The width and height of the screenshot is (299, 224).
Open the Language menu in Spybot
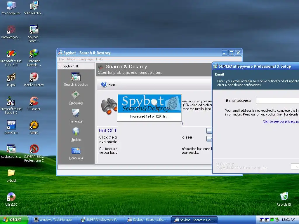tap(86, 59)
